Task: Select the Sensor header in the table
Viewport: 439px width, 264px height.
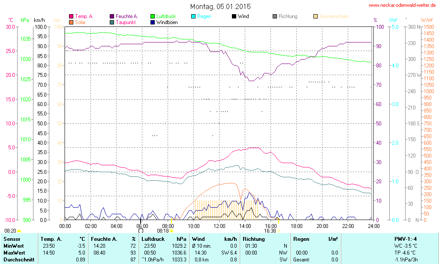Action: click(12, 239)
